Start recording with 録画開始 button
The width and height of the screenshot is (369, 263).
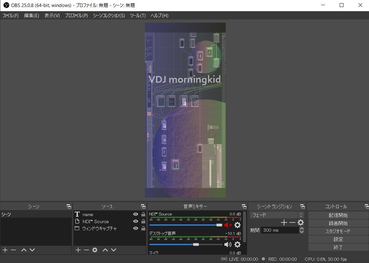point(338,223)
